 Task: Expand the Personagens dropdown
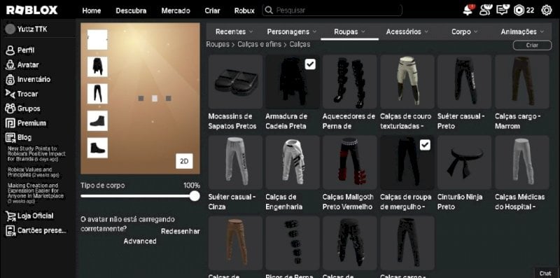292,32
